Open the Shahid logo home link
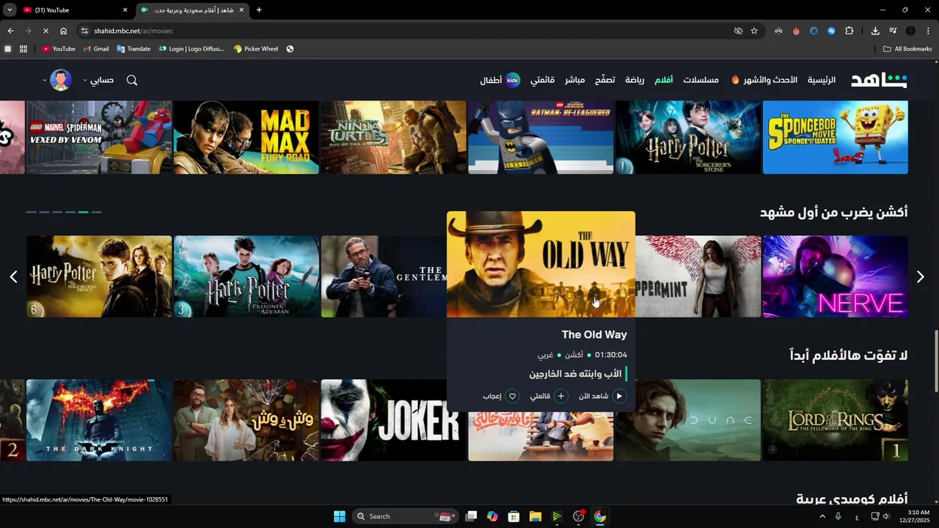Image resolution: width=939 pixels, height=528 pixels. point(879,80)
